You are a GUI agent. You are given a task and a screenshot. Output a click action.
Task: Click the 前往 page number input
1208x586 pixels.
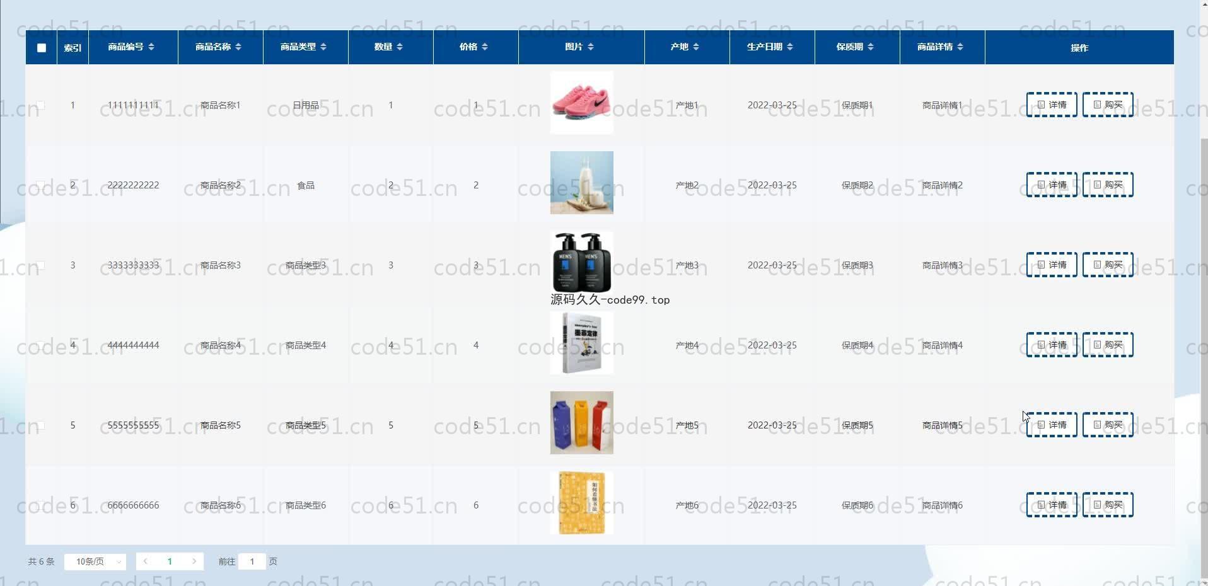tap(252, 561)
